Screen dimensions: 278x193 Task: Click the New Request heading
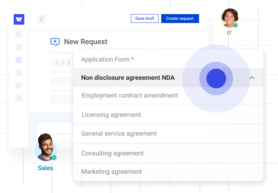pyautogui.click(x=86, y=42)
